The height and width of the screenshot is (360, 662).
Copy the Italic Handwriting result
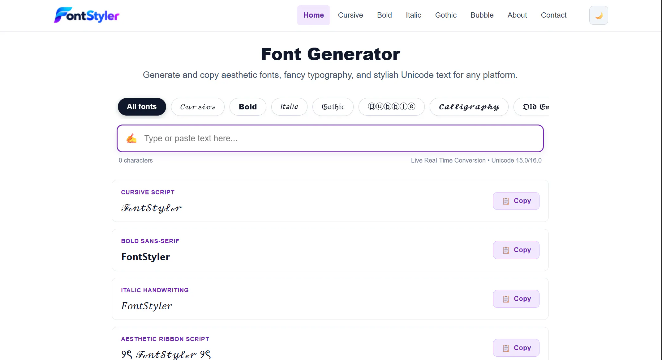(x=516, y=299)
